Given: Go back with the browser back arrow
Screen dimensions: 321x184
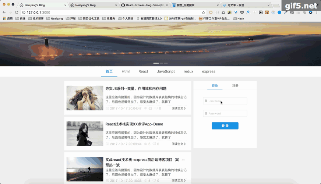Looking at the screenshot, I should pyautogui.click(x=4, y=13).
